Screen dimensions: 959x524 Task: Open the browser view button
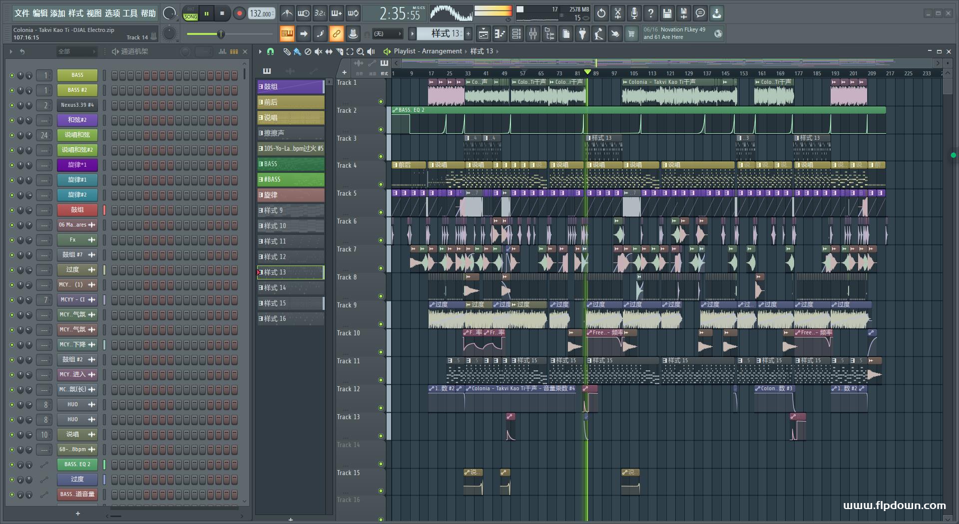(x=549, y=34)
